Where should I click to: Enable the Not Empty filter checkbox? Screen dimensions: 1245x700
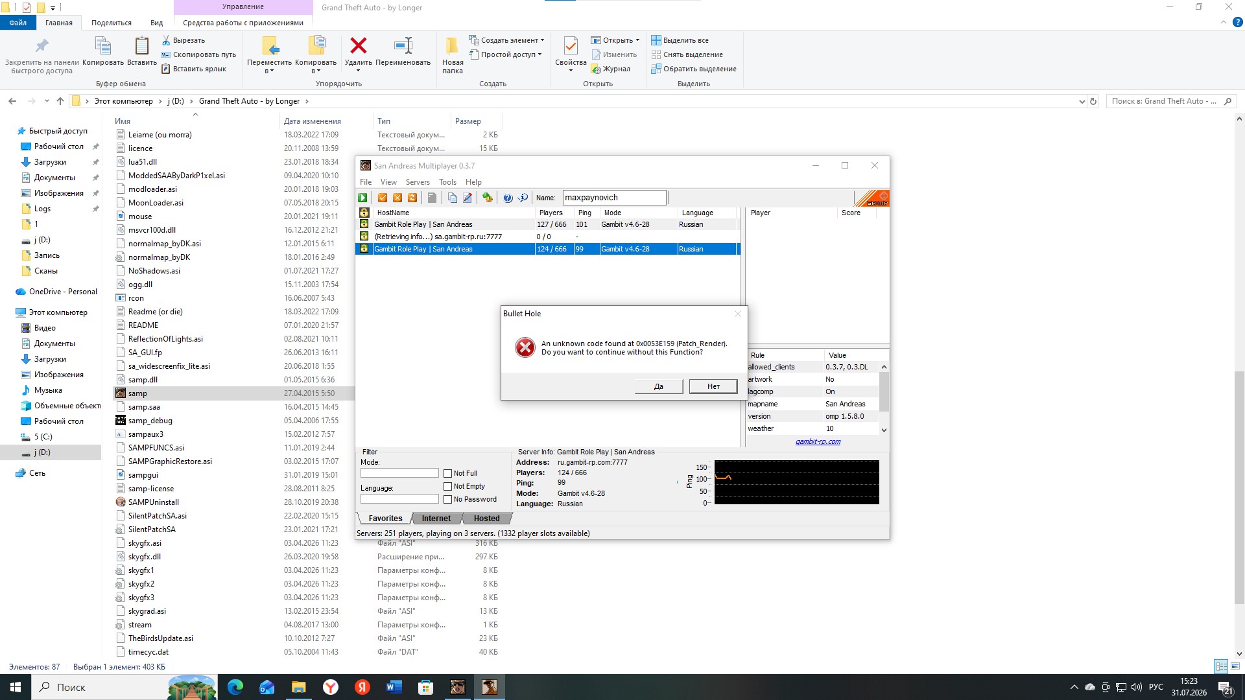447,487
